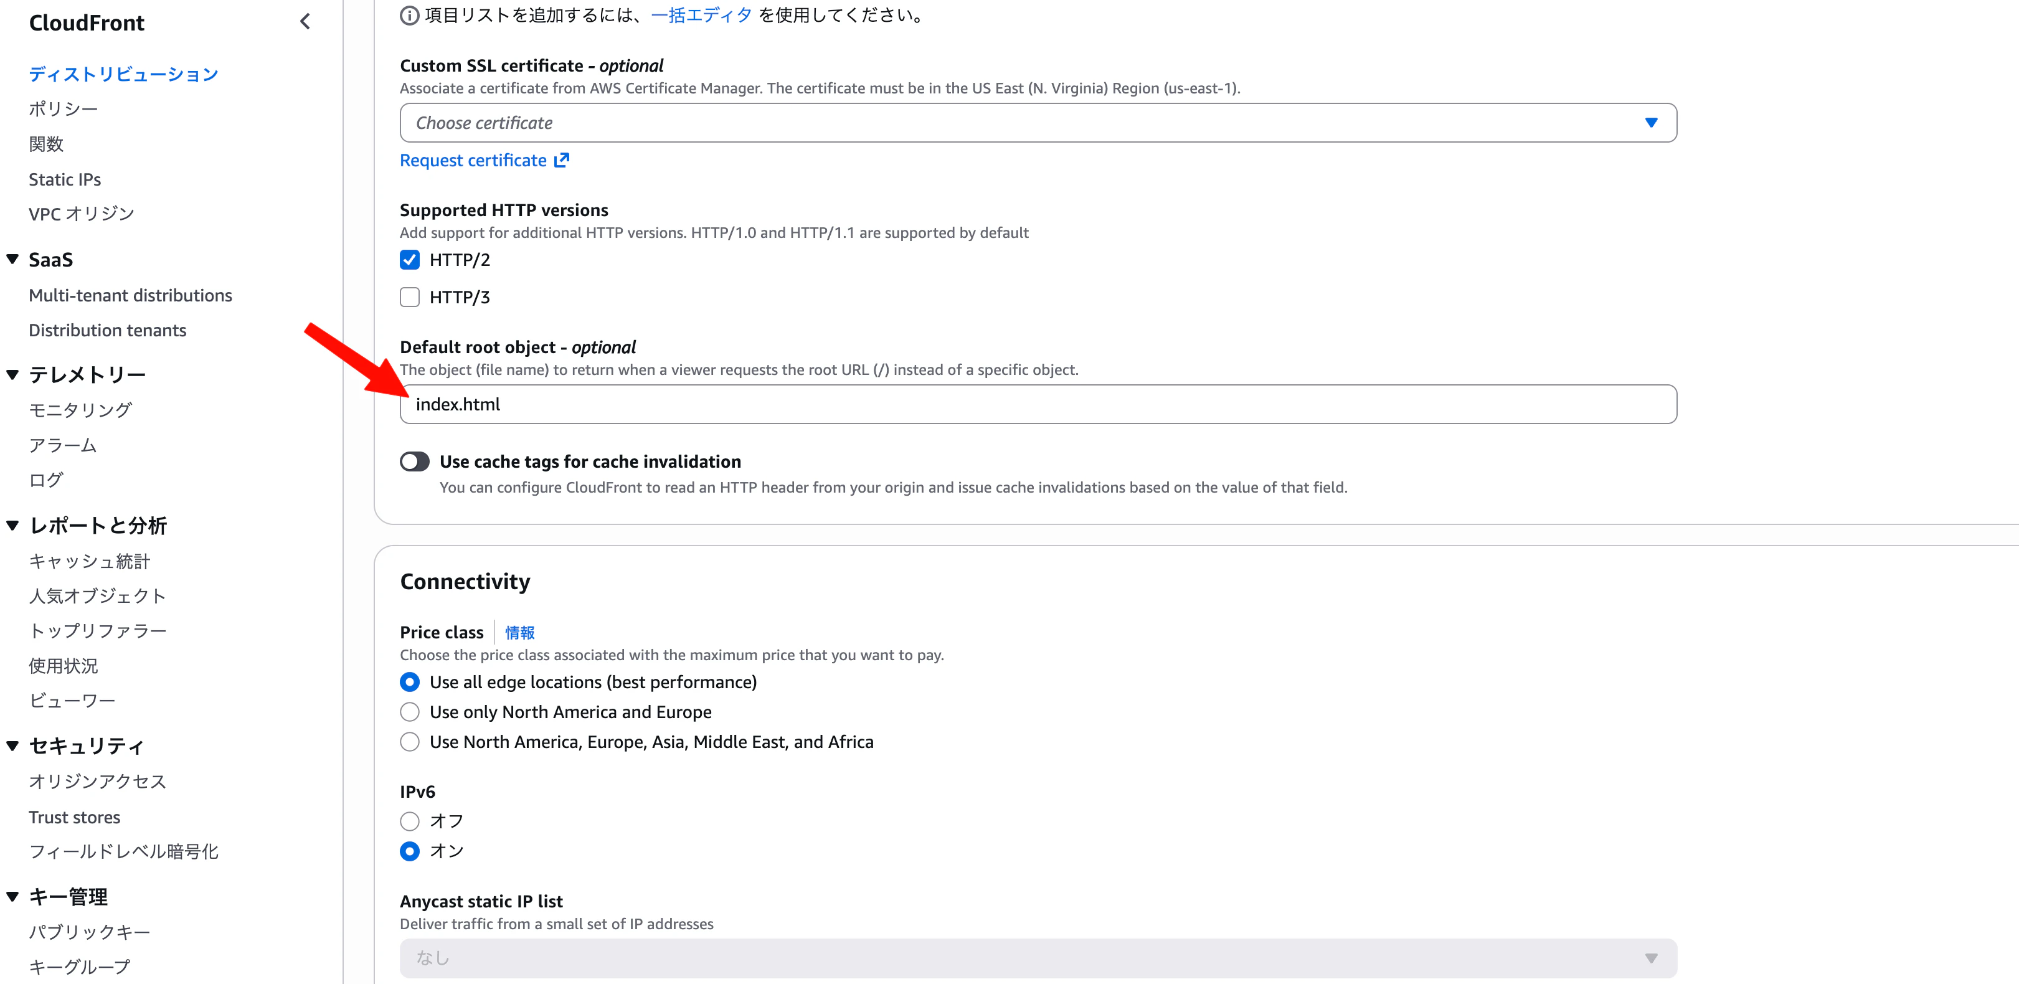Viewport: 2019px width, 984px height.
Task: Collapse the レポートと分析 sidebar section
Action: (x=12, y=526)
